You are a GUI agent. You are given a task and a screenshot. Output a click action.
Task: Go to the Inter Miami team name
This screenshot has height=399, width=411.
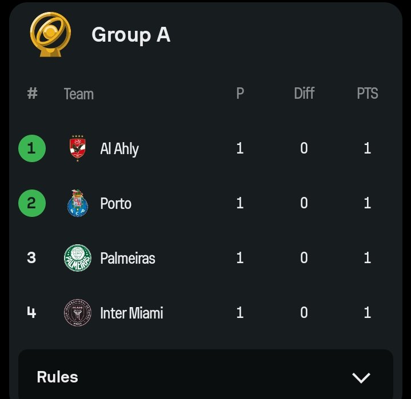tap(131, 313)
